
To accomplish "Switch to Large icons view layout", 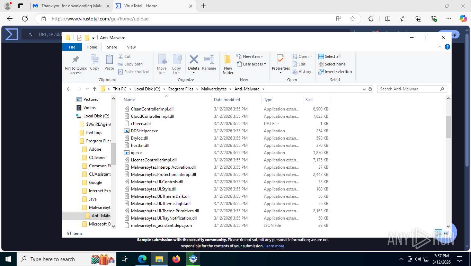I will pyautogui.click(x=446, y=233).
